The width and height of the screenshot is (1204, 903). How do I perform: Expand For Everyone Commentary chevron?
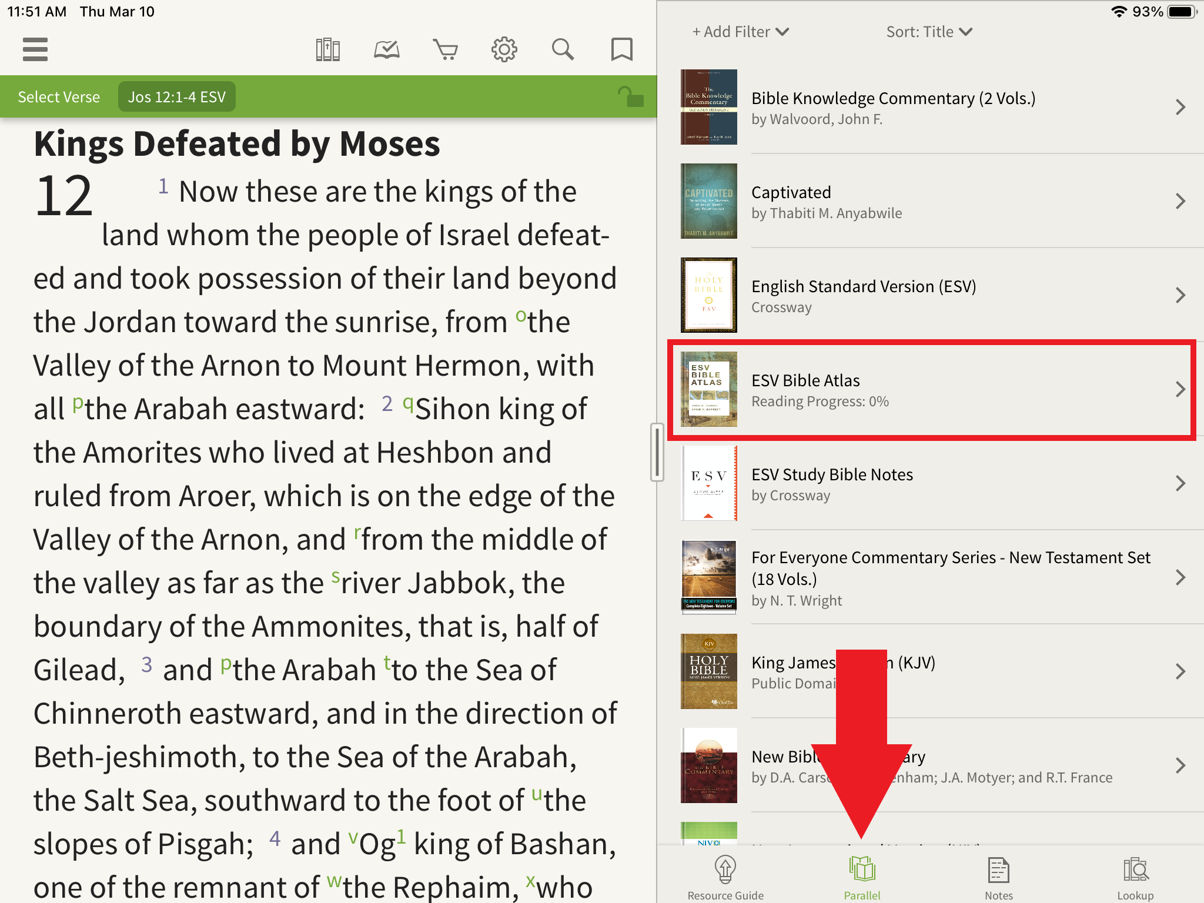(x=1180, y=577)
